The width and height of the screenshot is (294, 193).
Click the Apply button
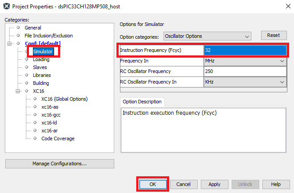pos(214,184)
